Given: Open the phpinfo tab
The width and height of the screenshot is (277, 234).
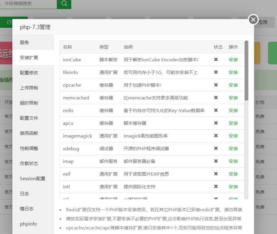Looking at the screenshot, I should (x=33, y=224).
